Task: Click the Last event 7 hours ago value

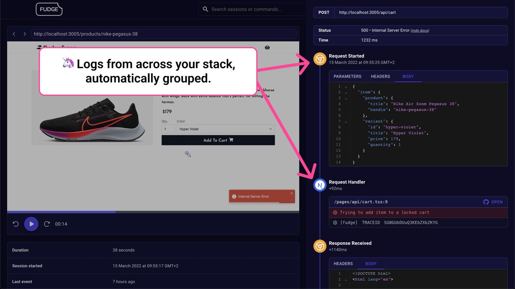Action: (124, 282)
